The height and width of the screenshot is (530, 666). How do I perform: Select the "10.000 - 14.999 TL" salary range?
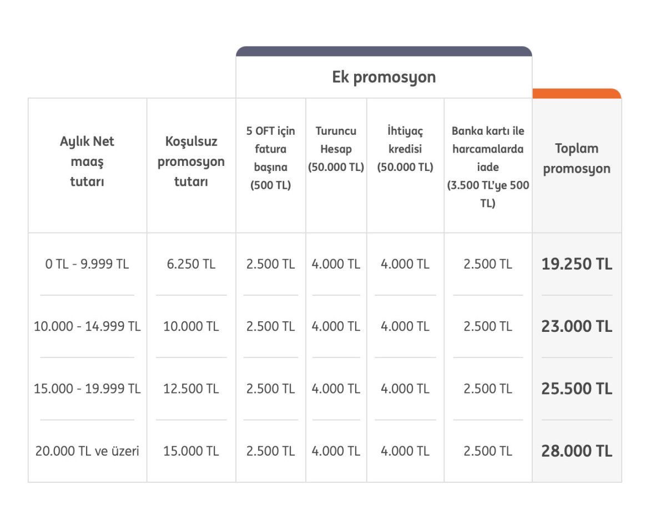click(87, 326)
